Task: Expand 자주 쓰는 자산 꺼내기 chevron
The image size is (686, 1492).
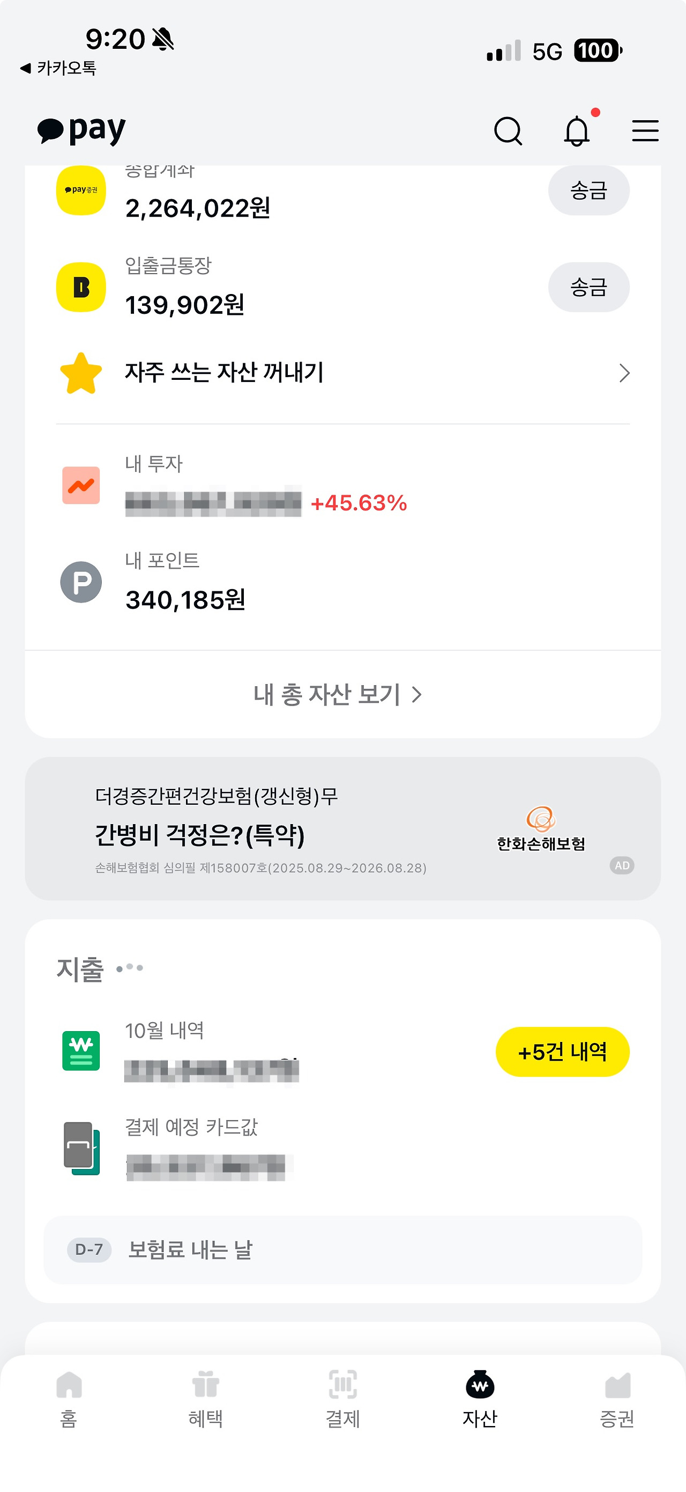Action: (x=623, y=373)
